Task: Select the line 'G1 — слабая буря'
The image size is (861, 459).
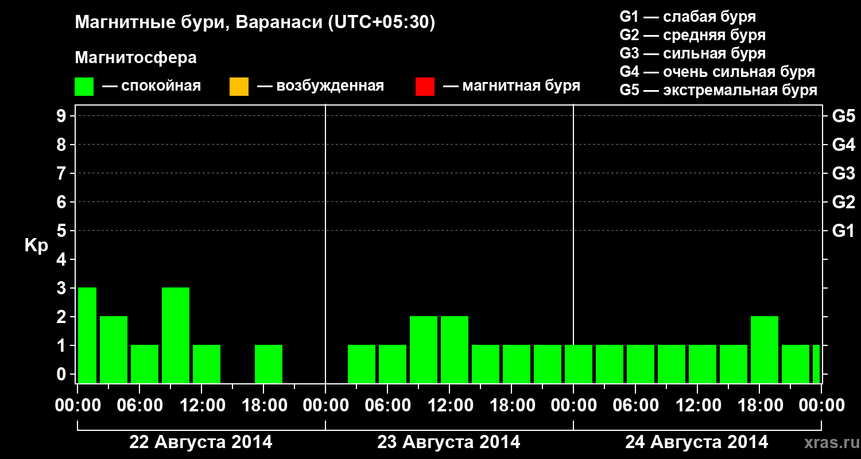Action: point(688,17)
